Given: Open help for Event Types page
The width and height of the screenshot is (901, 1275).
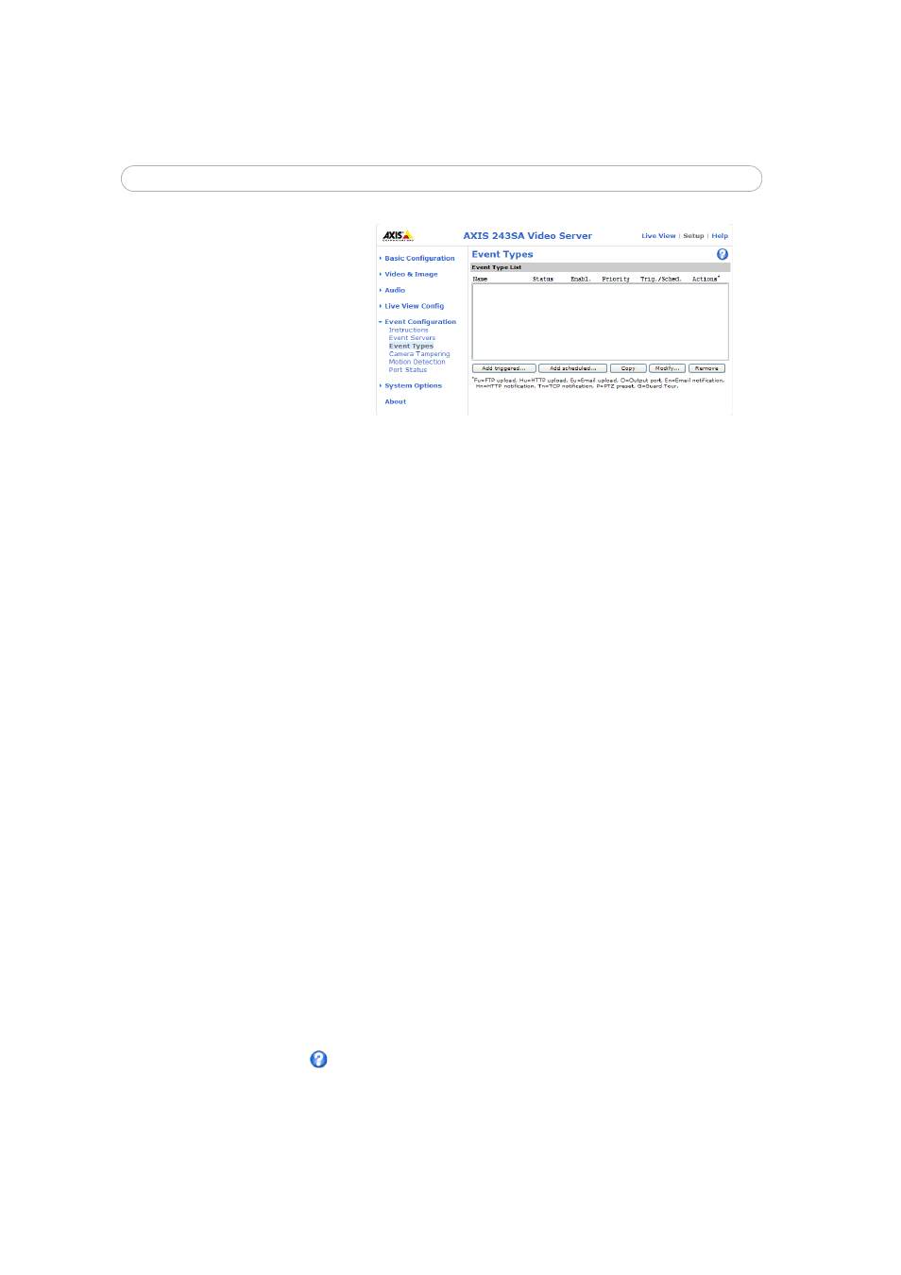Looking at the screenshot, I should point(722,255).
